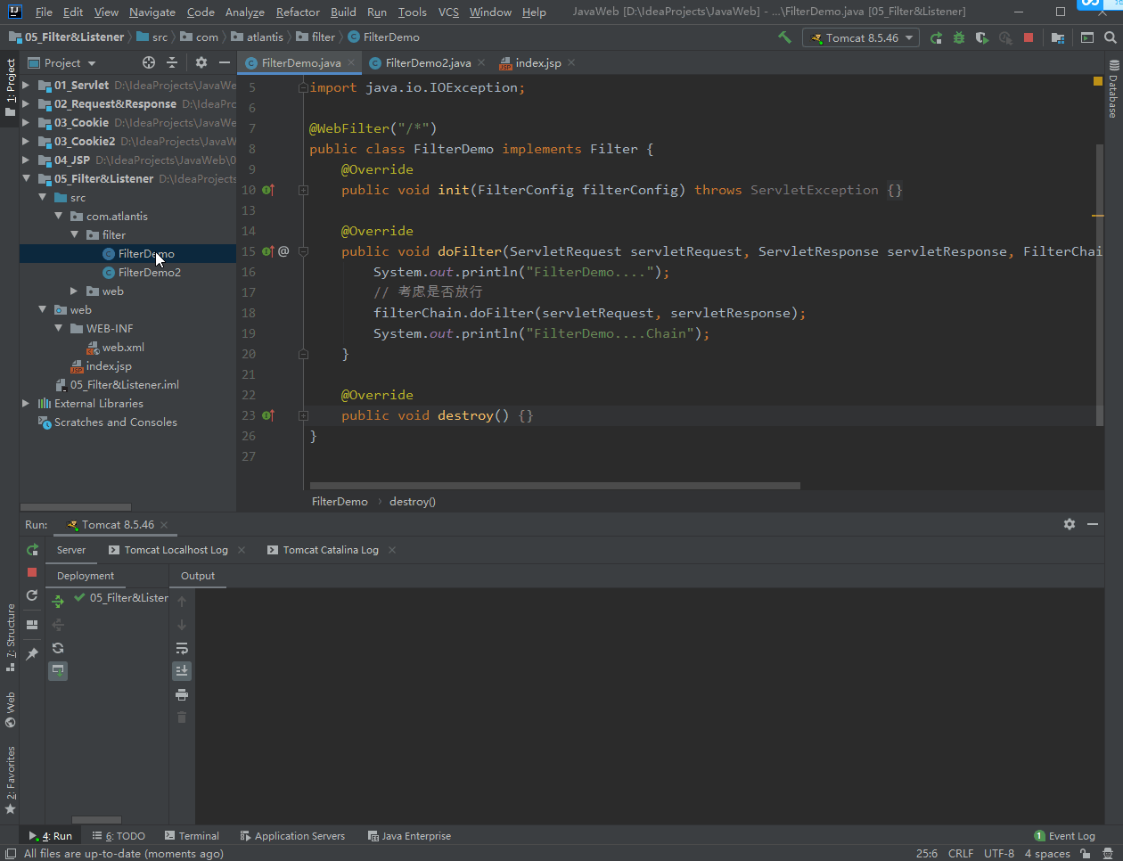1123x861 pixels.
Task: Open Tomcat 8.5.46 run configuration dropdown
Action: tap(861, 37)
